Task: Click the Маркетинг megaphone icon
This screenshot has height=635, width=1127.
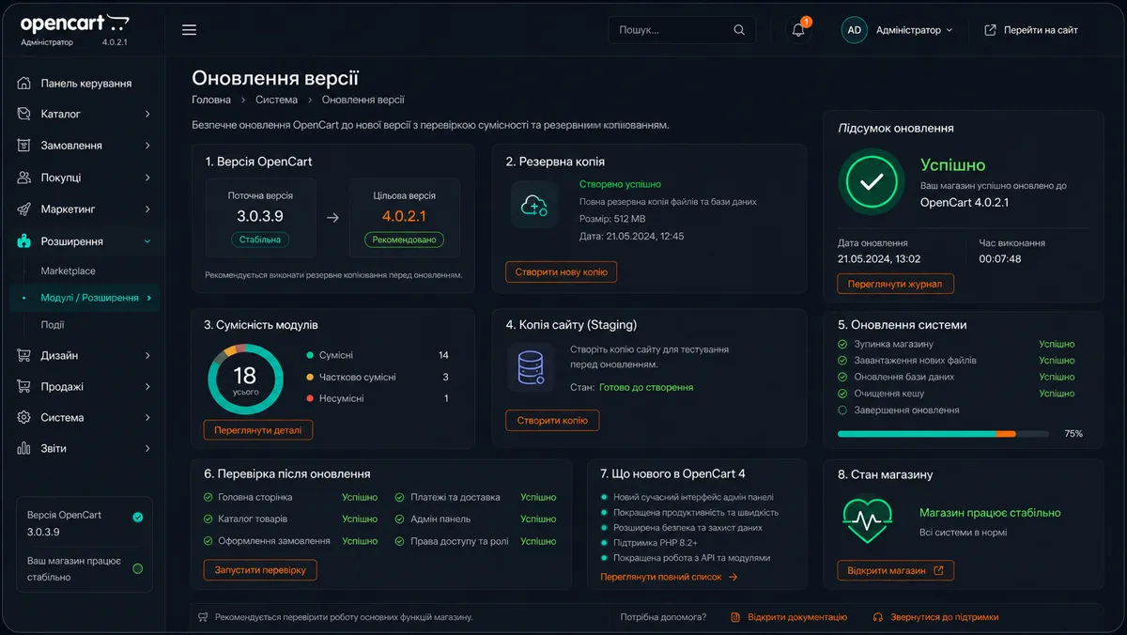Action: pos(24,209)
